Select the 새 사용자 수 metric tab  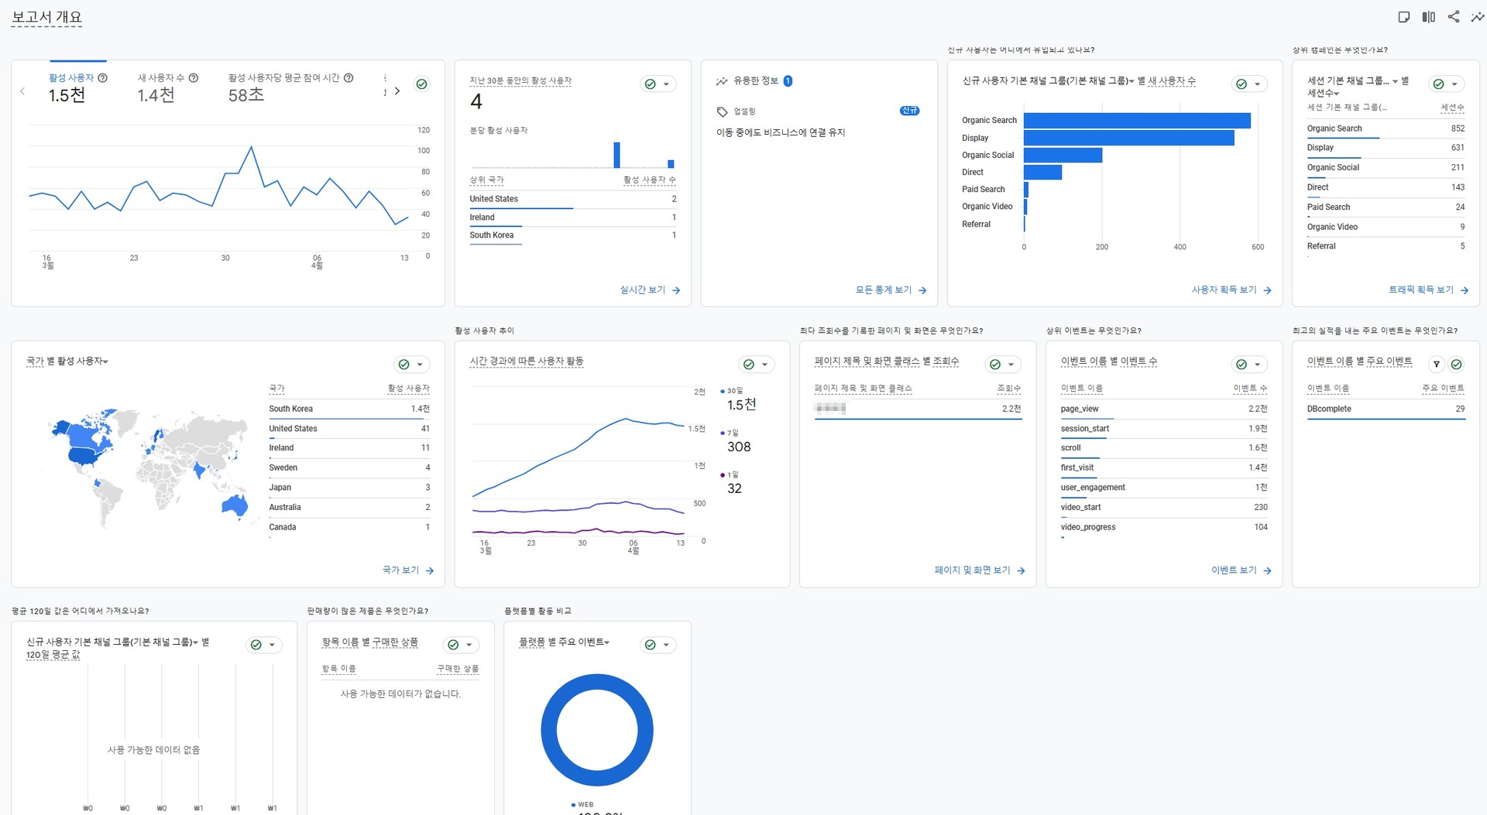[167, 87]
